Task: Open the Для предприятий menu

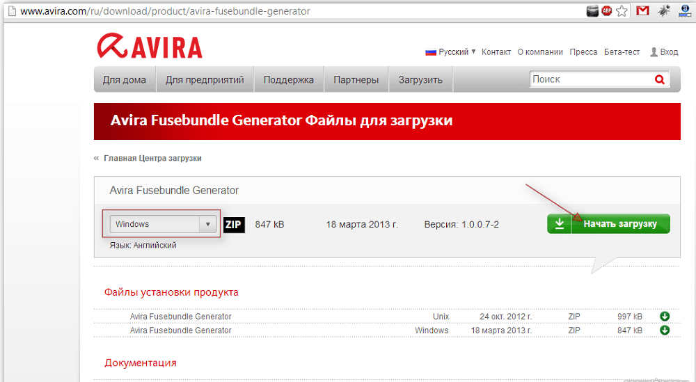Action: (205, 80)
